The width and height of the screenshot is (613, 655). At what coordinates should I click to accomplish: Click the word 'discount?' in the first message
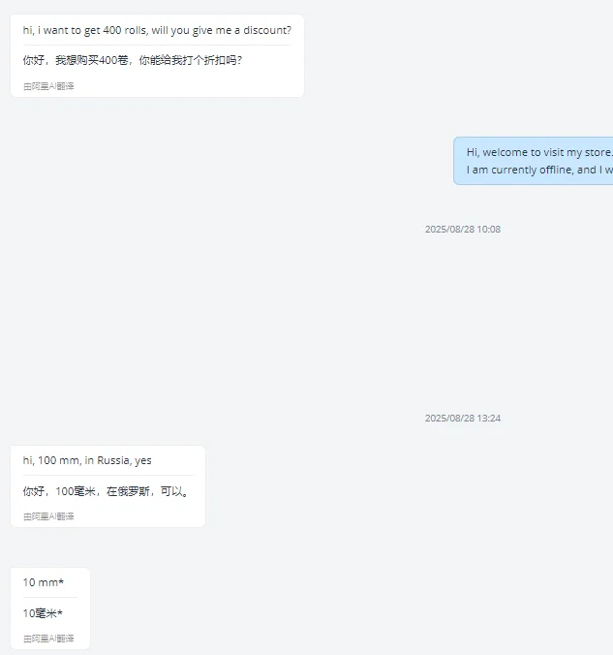pos(267,30)
